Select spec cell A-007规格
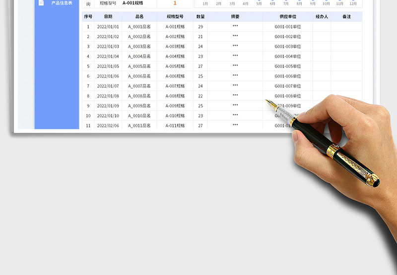Screen dimensions: 397x275 (175, 86)
